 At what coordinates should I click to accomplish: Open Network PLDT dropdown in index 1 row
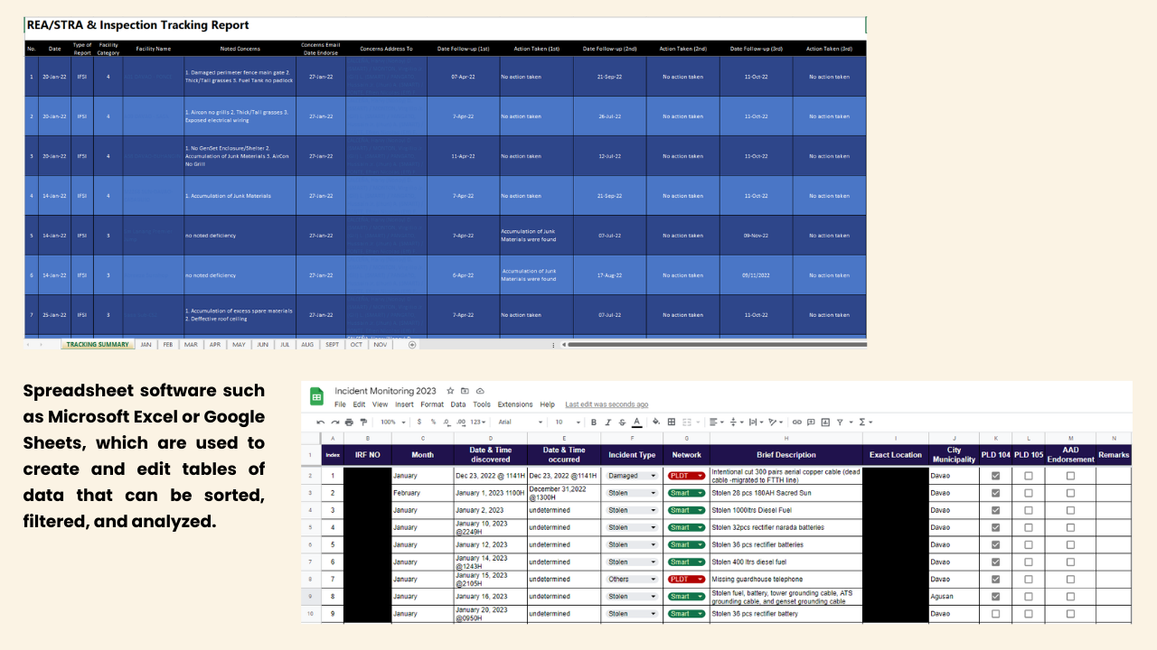(x=687, y=476)
